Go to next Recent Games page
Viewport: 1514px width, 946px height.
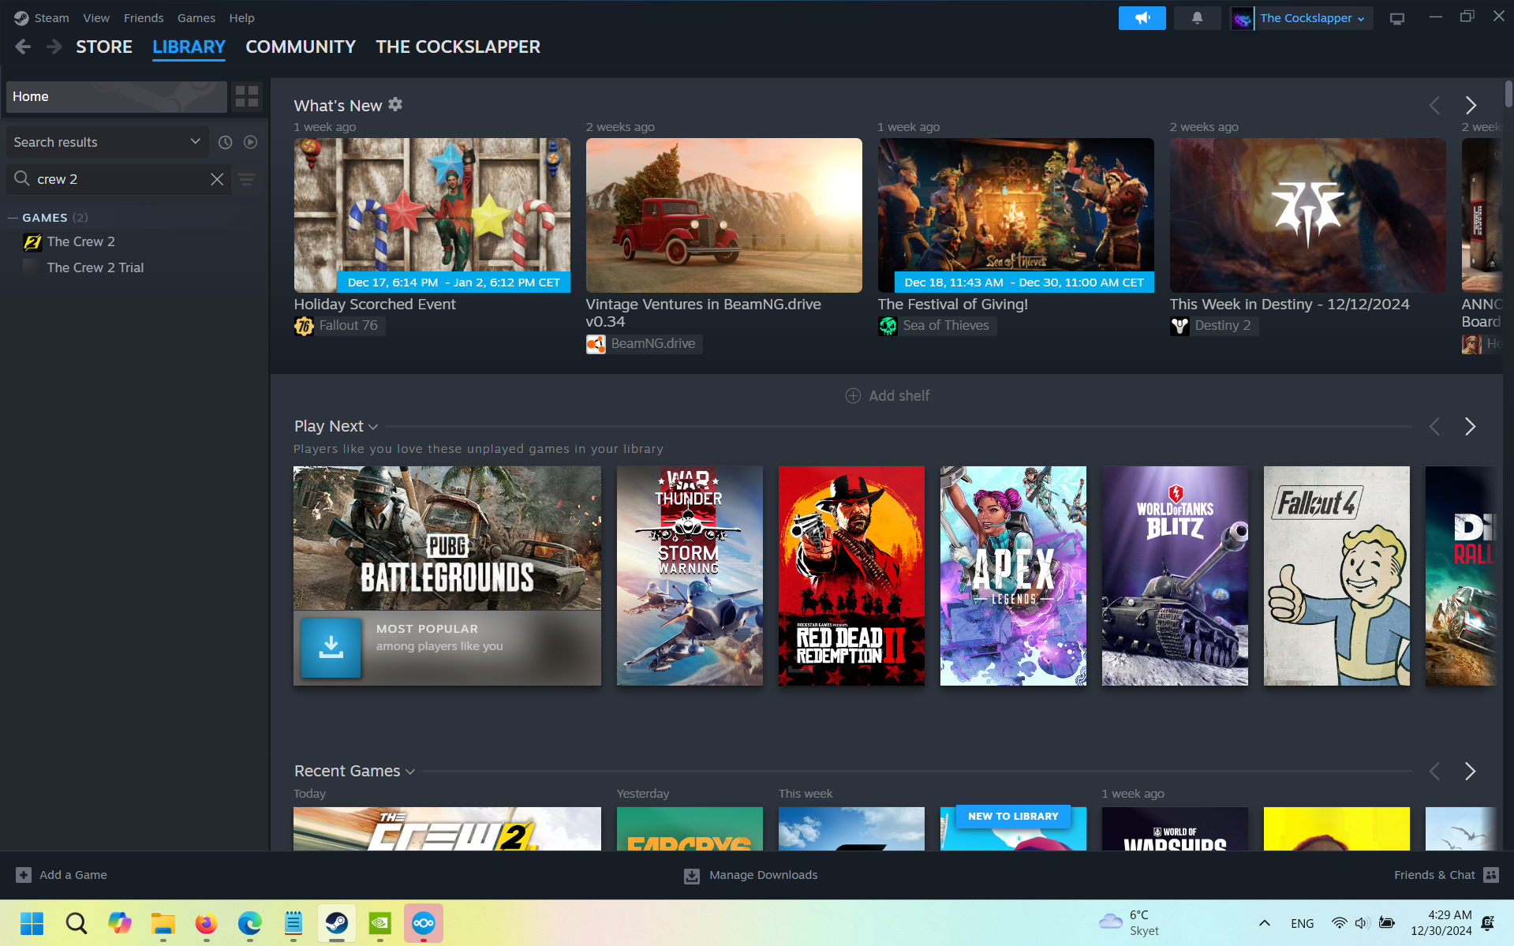tap(1471, 772)
